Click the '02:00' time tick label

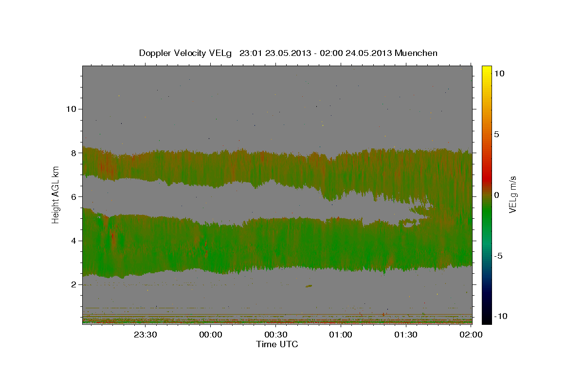click(471, 335)
